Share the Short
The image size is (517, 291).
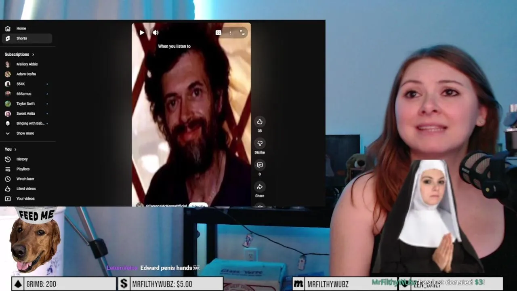click(x=260, y=187)
